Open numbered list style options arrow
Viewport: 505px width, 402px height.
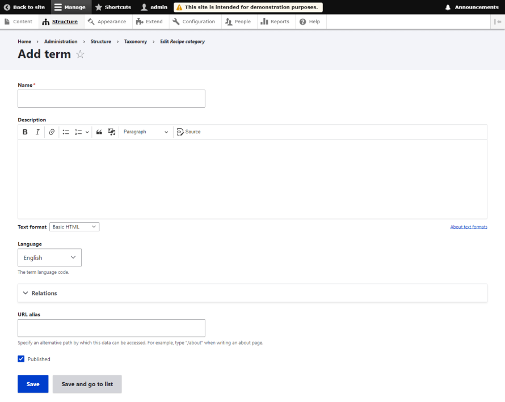pyautogui.click(x=87, y=132)
